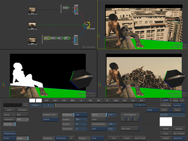This screenshot has height=141, width=188.
Task: Select the Edge node in the schematic
Action: point(60,38)
